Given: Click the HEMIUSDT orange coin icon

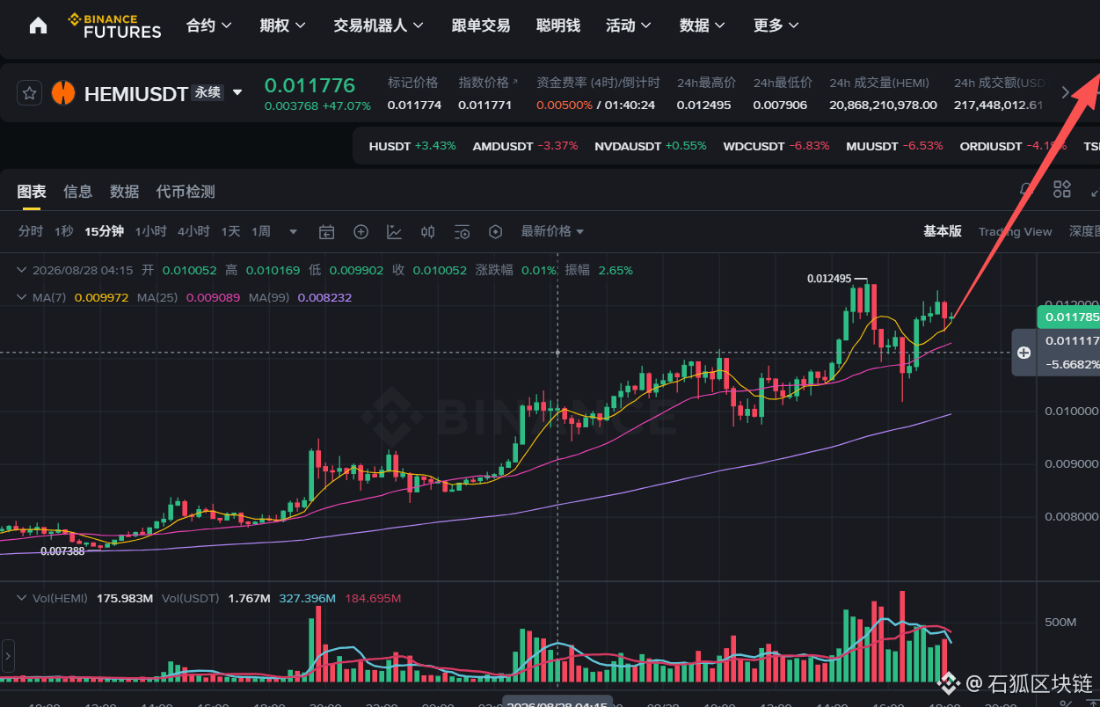Looking at the screenshot, I should coord(63,93).
